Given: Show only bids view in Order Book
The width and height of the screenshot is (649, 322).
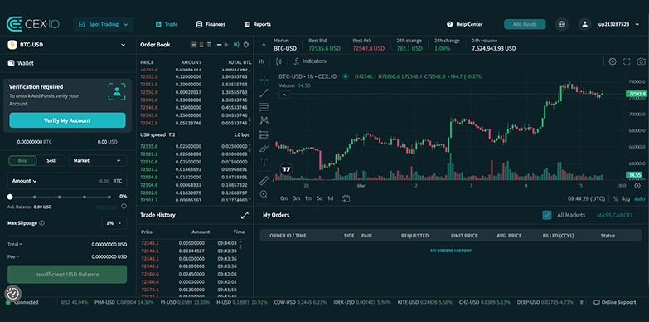Looking at the screenshot, I should point(209,45).
